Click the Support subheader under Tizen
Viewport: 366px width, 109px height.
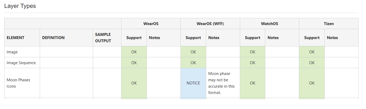(312, 38)
